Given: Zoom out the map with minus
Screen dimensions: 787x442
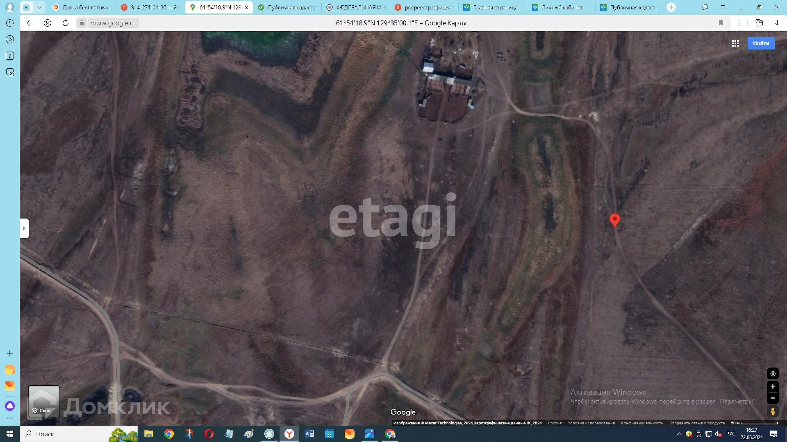Looking at the screenshot, I should point(773,398).
